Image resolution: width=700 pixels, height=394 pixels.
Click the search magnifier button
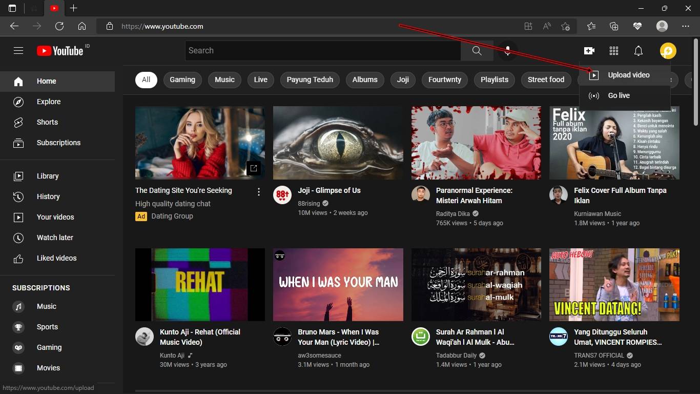click(x=477, y=50)
